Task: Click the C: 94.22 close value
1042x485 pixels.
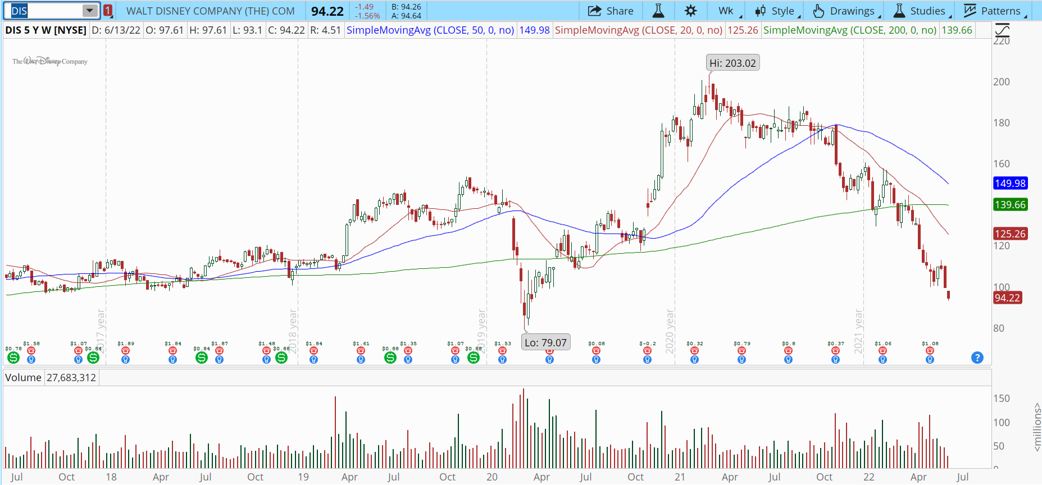Action: pyautogui.click(x=286, y=30)
